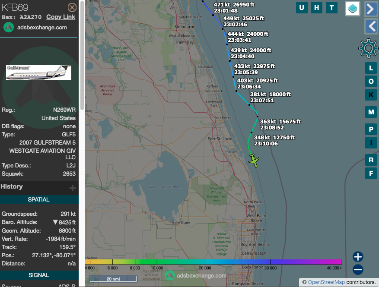Expand the History section plus icon

[x=73, y=188]
